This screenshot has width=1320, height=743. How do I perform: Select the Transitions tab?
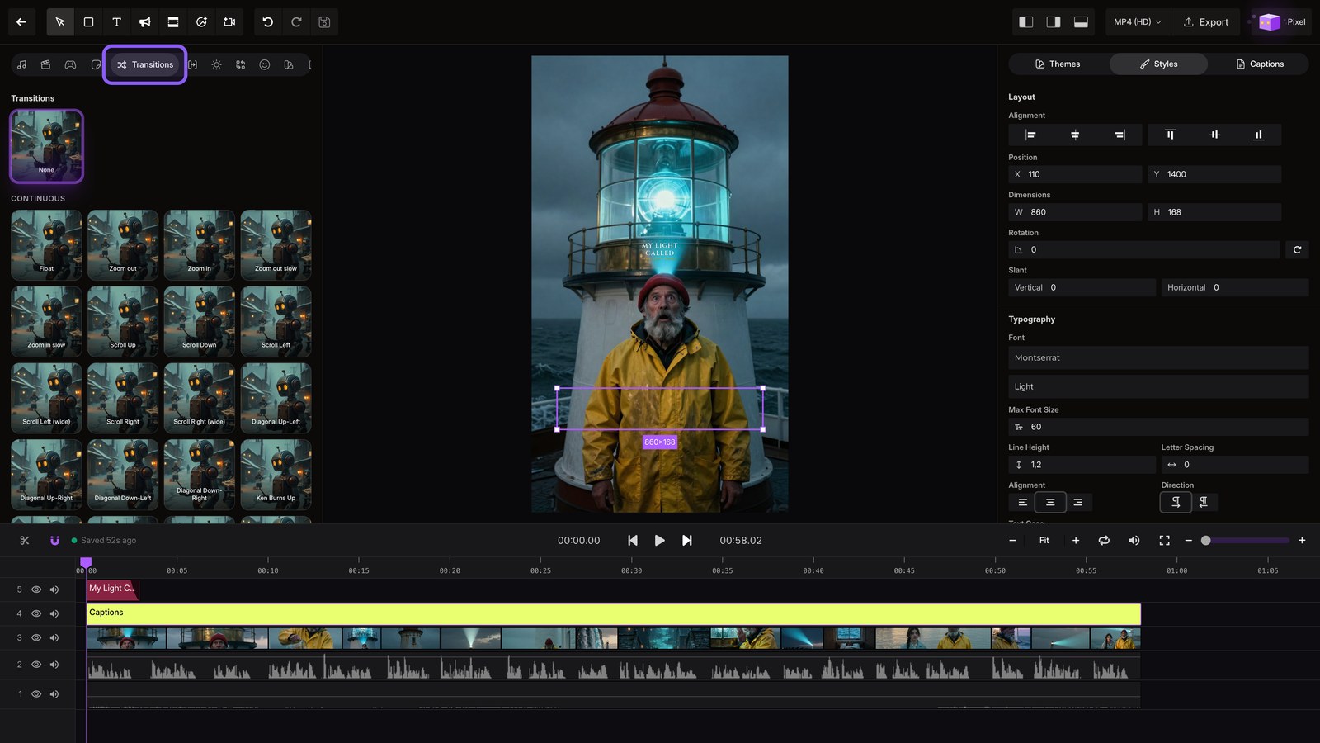pyautogui.click(x=145, y=64)
